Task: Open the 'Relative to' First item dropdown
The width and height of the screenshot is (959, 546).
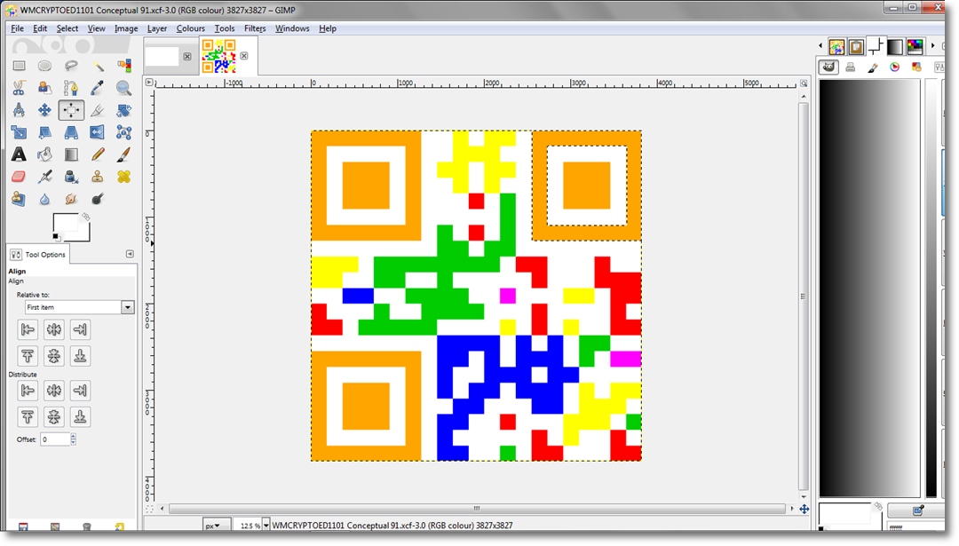Action: click(80, 307)
